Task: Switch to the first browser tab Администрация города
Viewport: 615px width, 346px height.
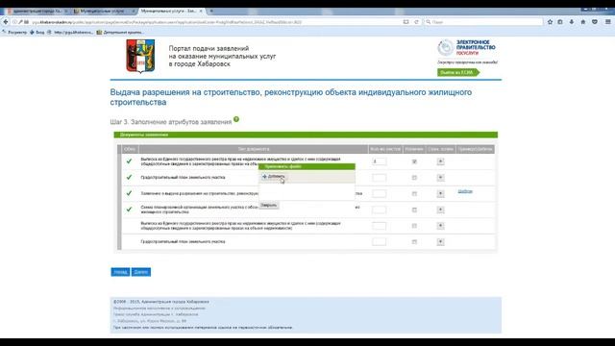Action: pyautogui.click(x=37, y=11)
